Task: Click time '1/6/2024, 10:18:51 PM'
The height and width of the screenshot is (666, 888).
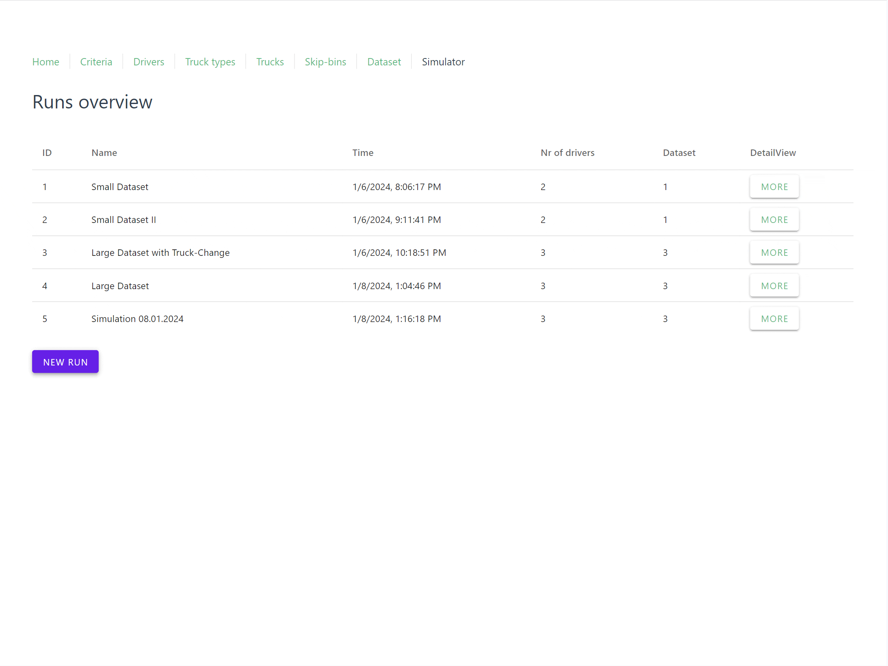Action: pyautogui.click(x=399, y=253)
